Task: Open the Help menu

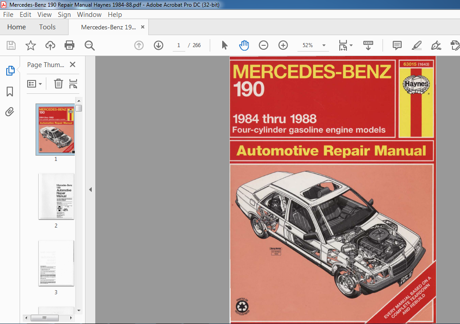Action: click(x=115, y=15)
